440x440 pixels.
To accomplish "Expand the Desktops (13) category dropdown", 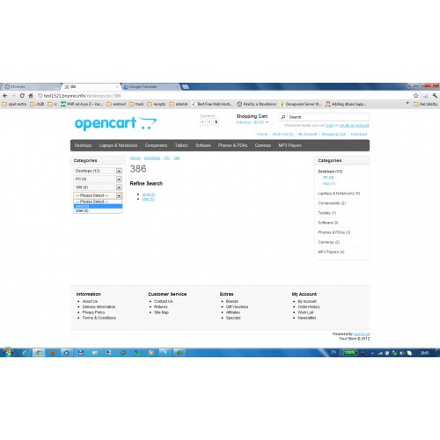I will pos(98,171).
